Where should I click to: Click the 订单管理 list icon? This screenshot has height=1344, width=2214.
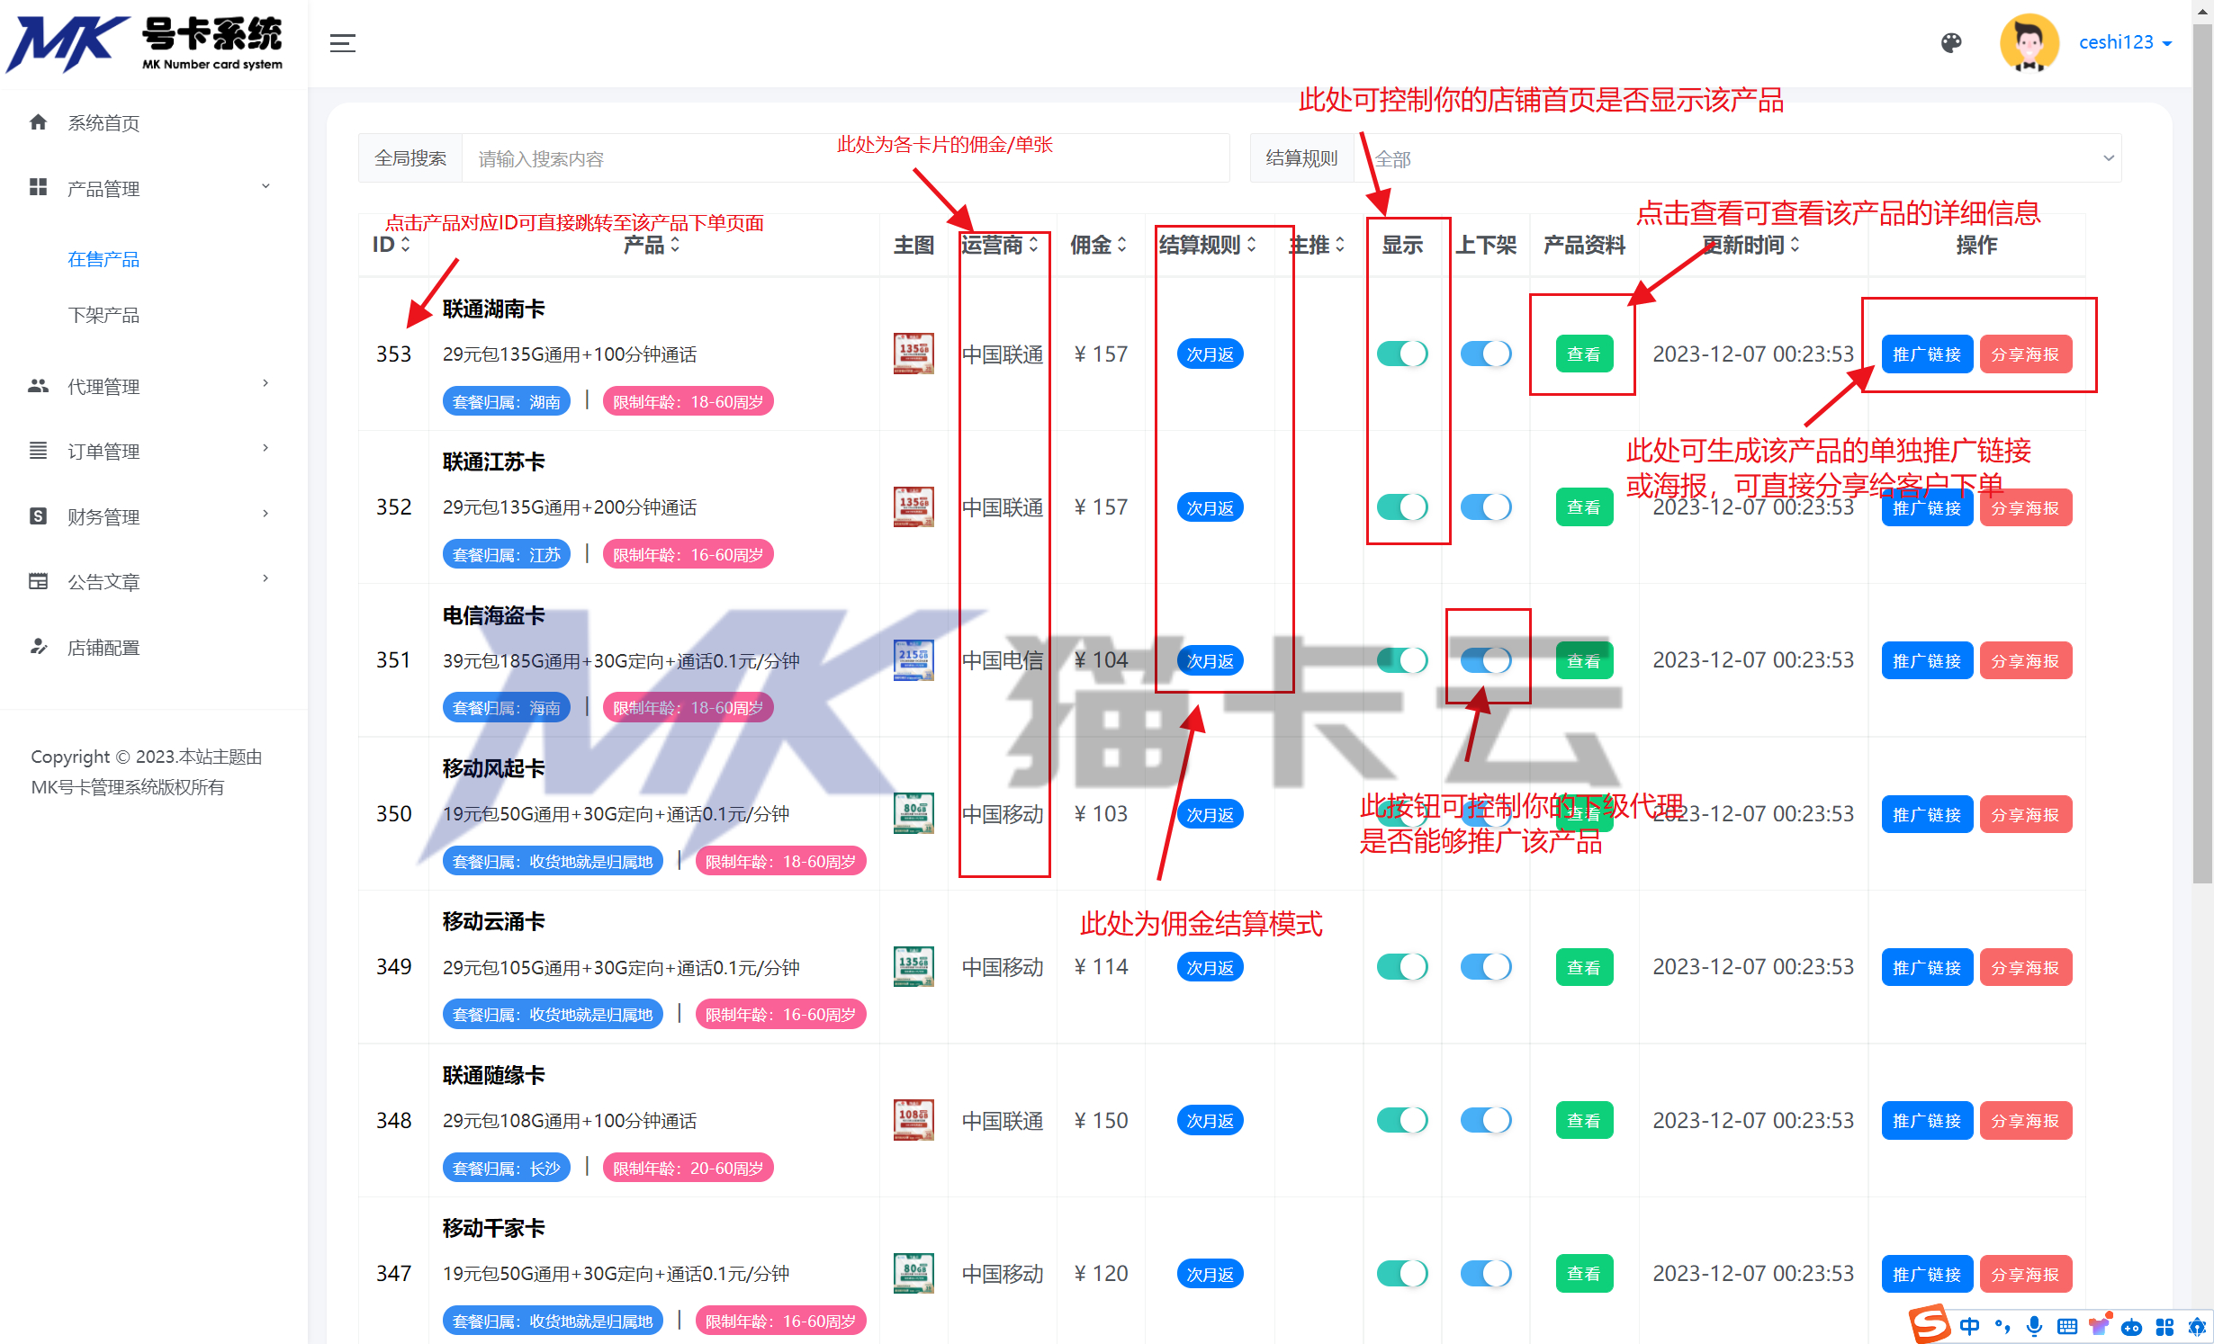[x=38, y=451]
